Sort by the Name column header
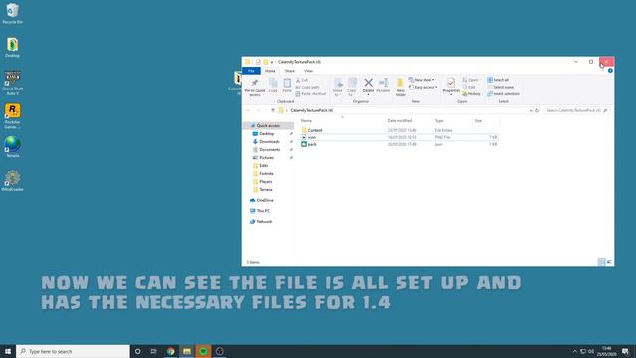This screenshot has width=636, height=358. click(x=307, y=121)
